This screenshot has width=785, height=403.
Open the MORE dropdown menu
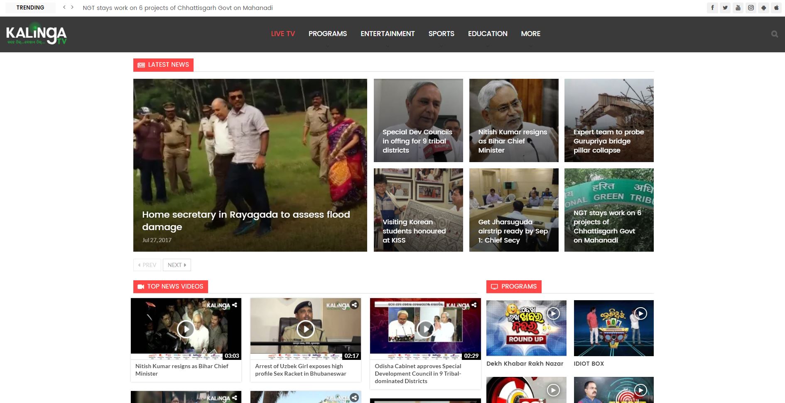[x=530, y=34]
